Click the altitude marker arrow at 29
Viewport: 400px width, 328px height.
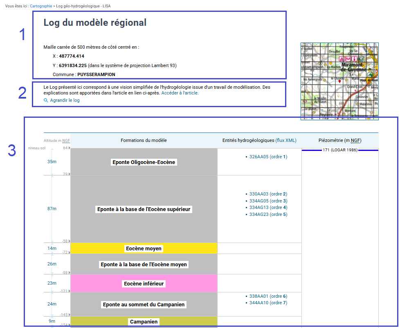[70, 174]
